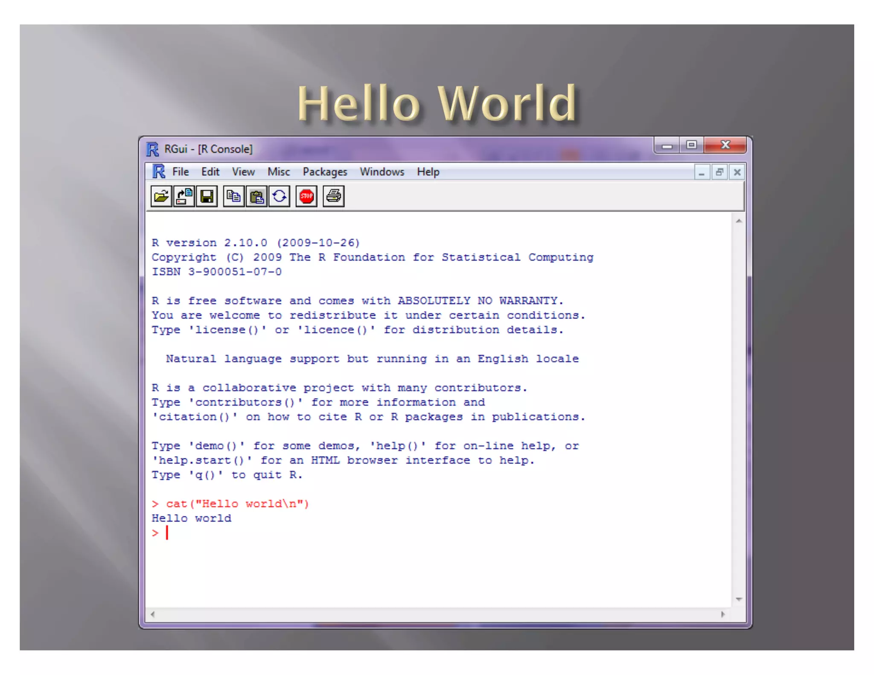This screenshot has width=874, height=675.
Task: Click the Paste clipboard icon
Action: [x=256, y=196]
